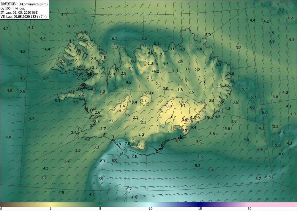Click the 1.1 map value
The height and width of the screenshot is (211, 297).
tap(183, 106)
